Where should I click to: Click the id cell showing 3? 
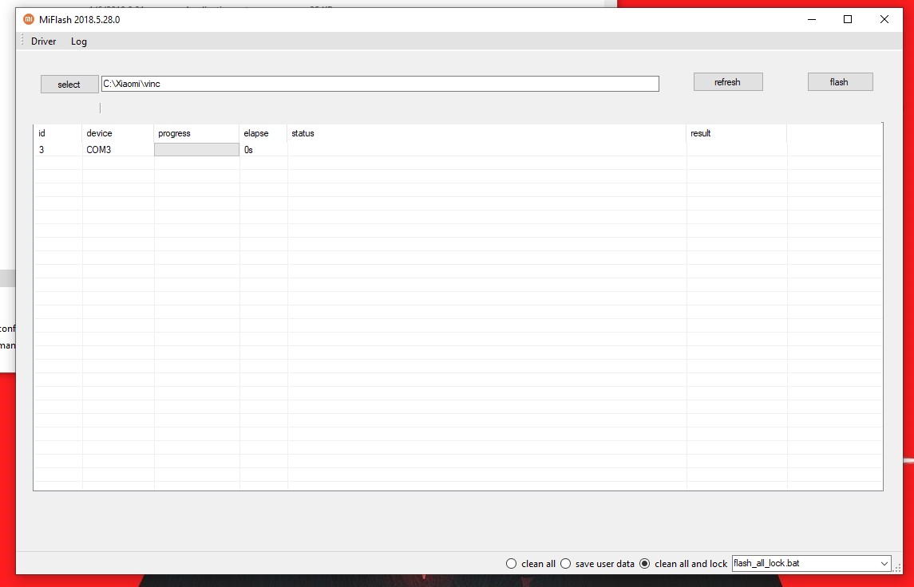point(57,150)
